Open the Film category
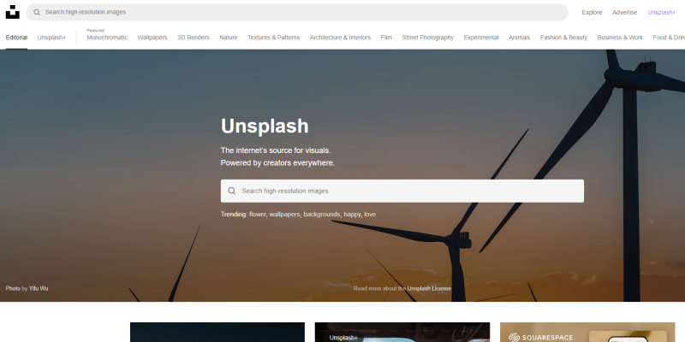Viewport: 685px width, 342px height. pyautogui.click(x=386, y=38)
